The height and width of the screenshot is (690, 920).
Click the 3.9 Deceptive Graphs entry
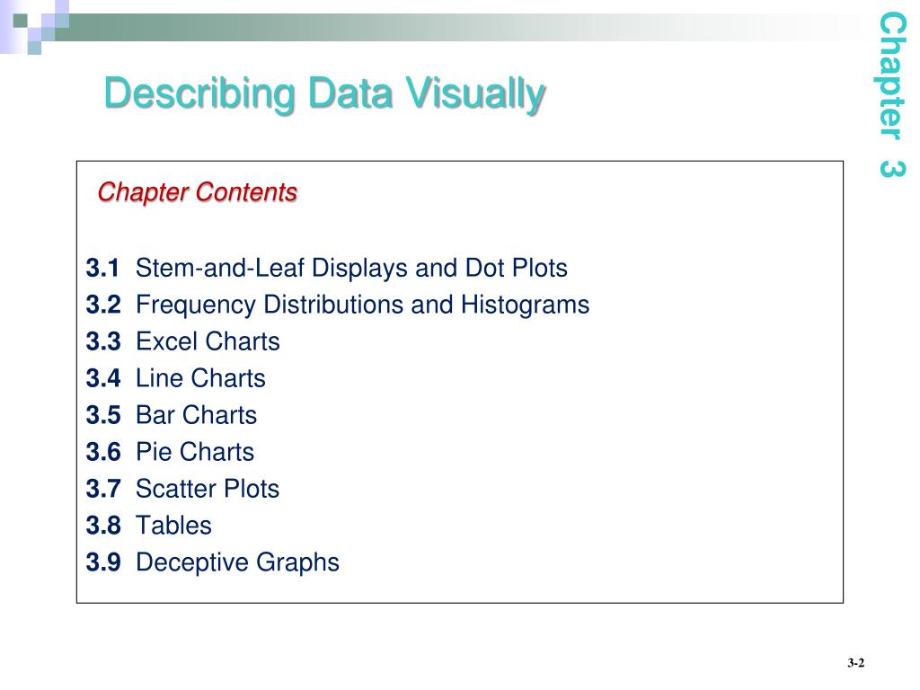coord(212,562)
